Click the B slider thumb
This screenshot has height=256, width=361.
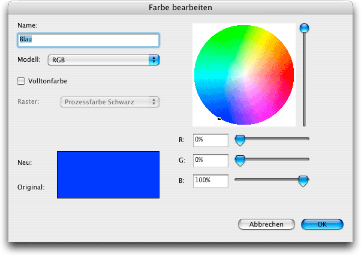coord(303,181)
